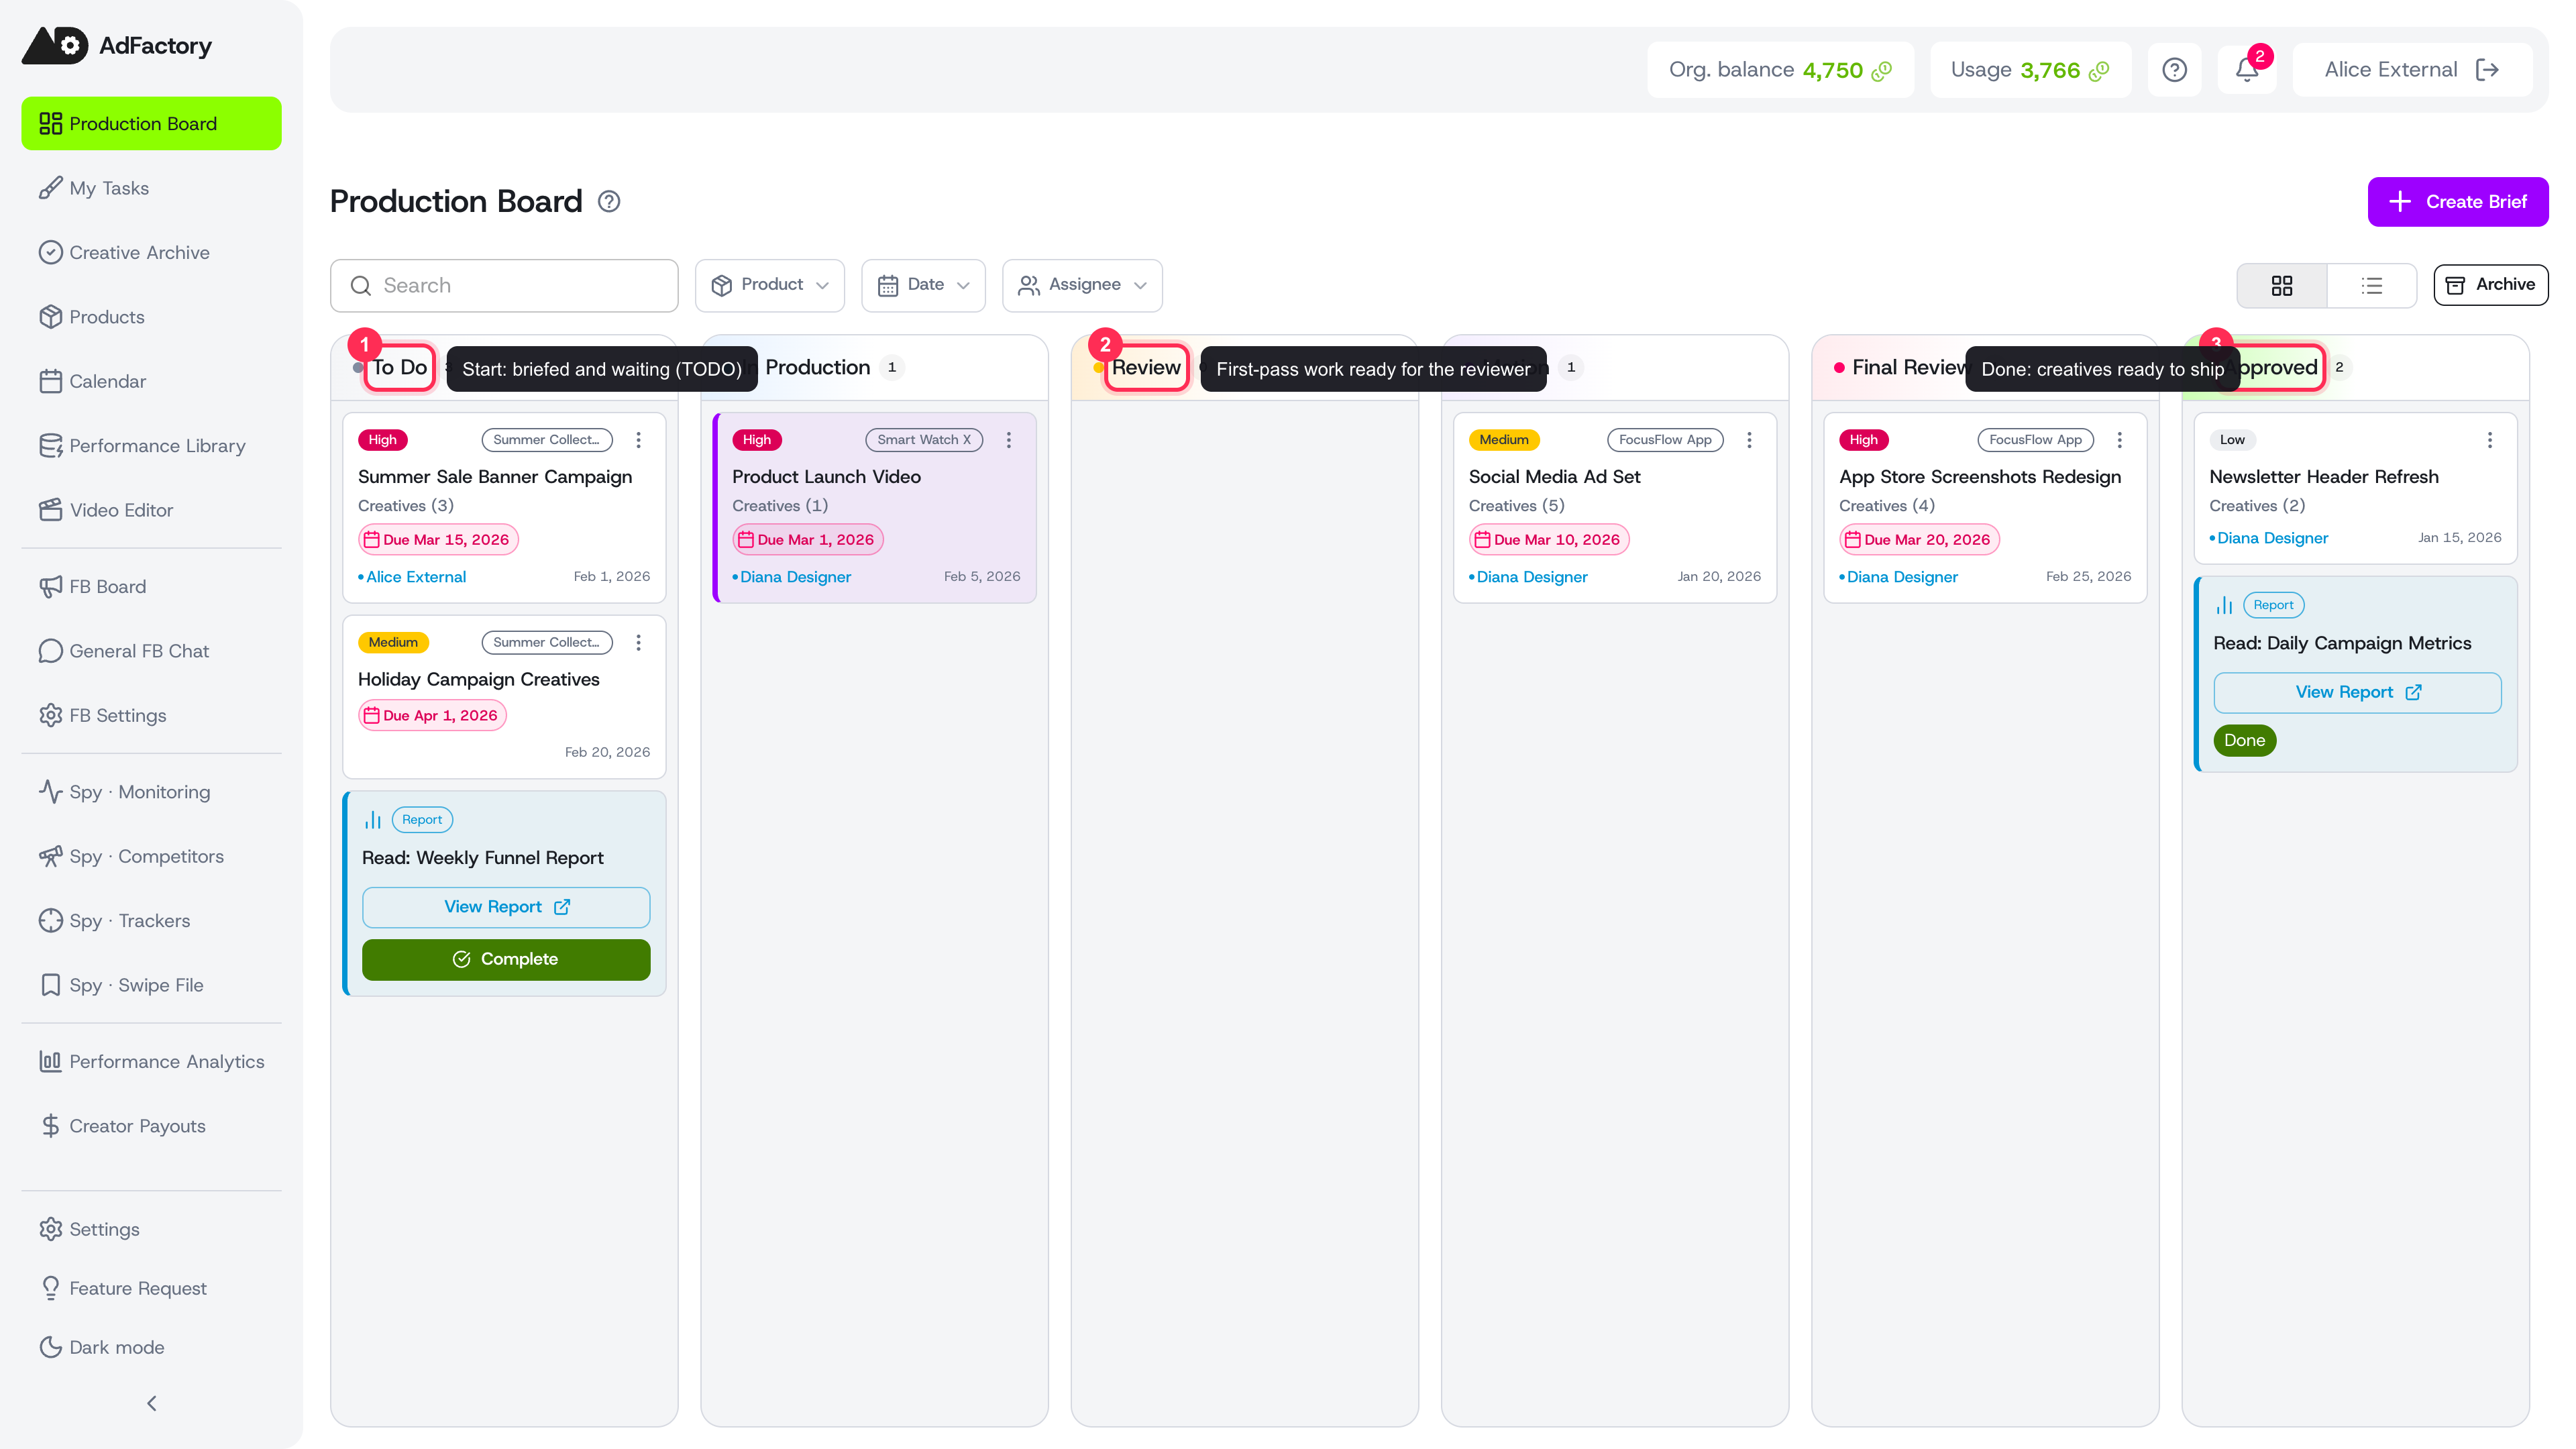Viewport: 2576px width, 1449px height.
Task: Switch to grid board view
Action: point(2282,286)
